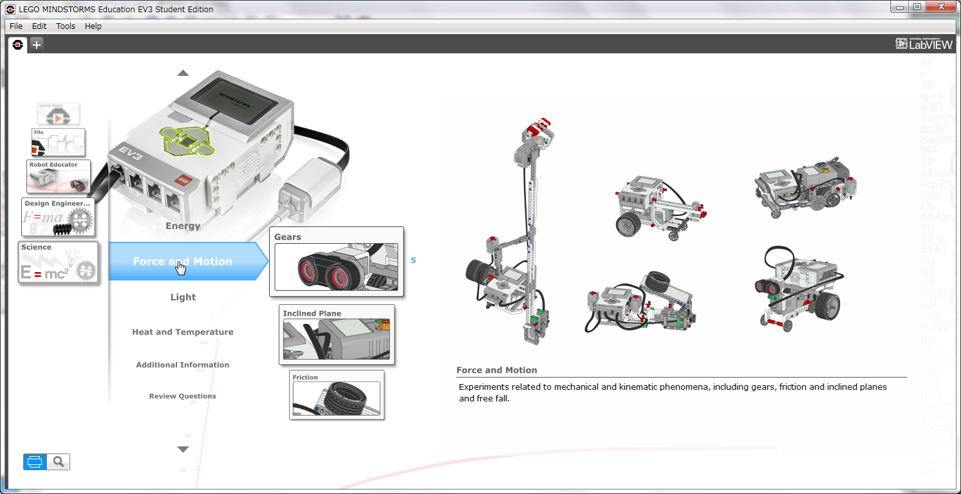Open the File menu
Screen dimensions: 961x494
pos(16,26)
